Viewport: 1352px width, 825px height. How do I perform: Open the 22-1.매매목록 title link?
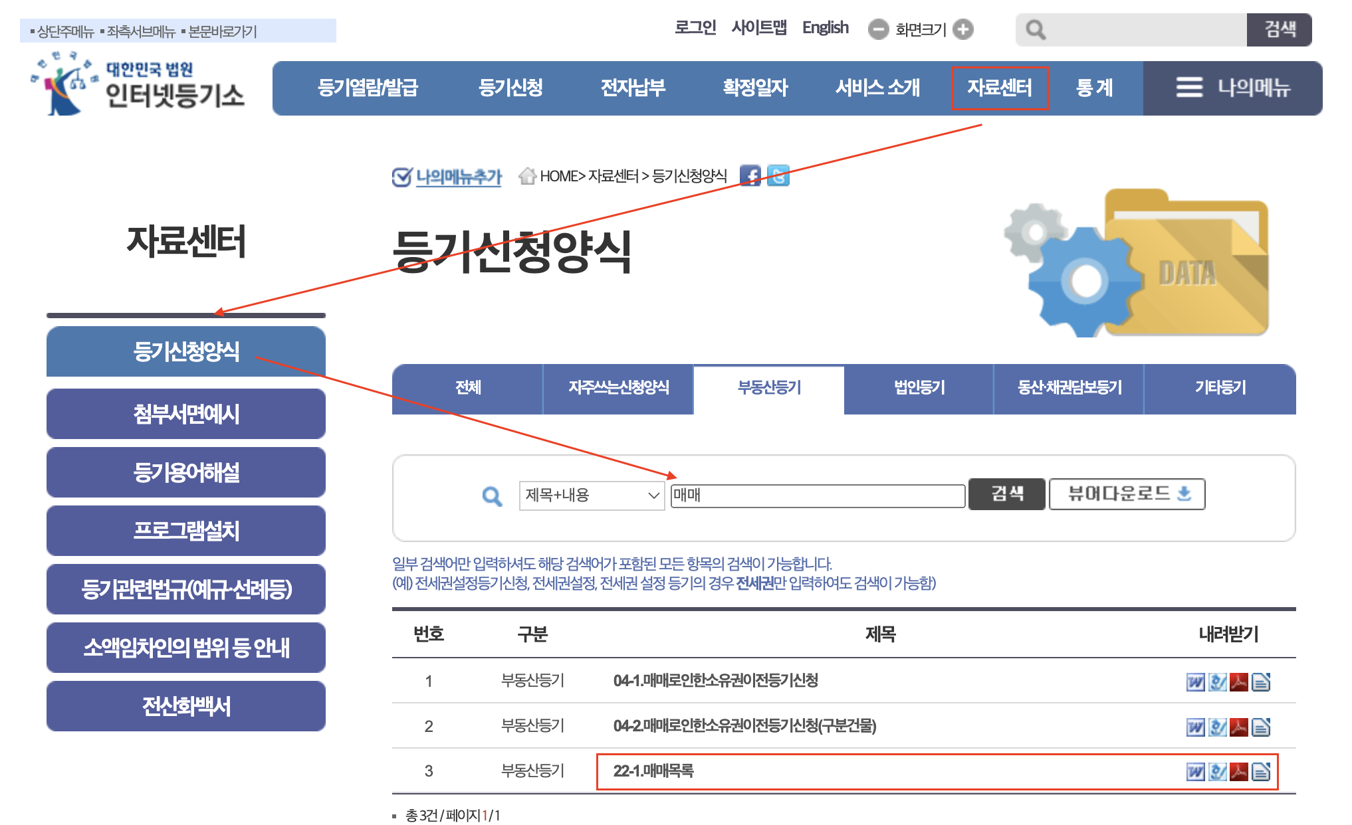pyautogui.click(x=653, y=771)
